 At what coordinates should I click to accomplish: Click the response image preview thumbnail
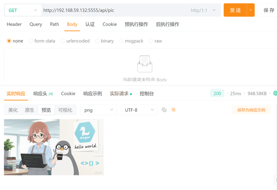coord(54,147)
